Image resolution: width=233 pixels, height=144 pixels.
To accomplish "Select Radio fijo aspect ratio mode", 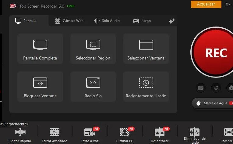I will coord(93,87).
